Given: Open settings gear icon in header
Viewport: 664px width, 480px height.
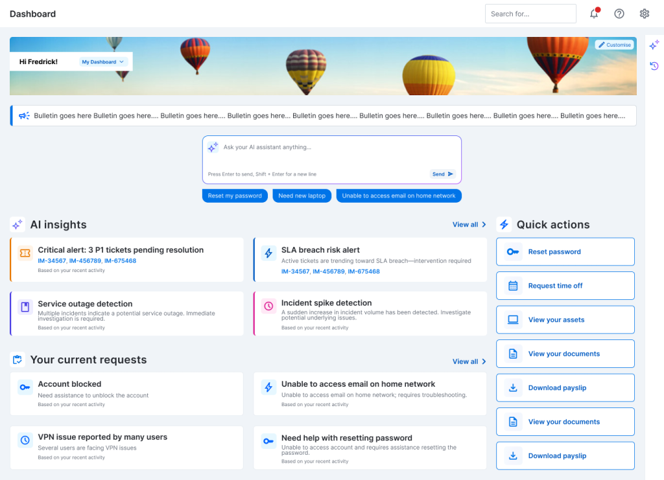Looking at the screenshot, I should pos(645,14).
